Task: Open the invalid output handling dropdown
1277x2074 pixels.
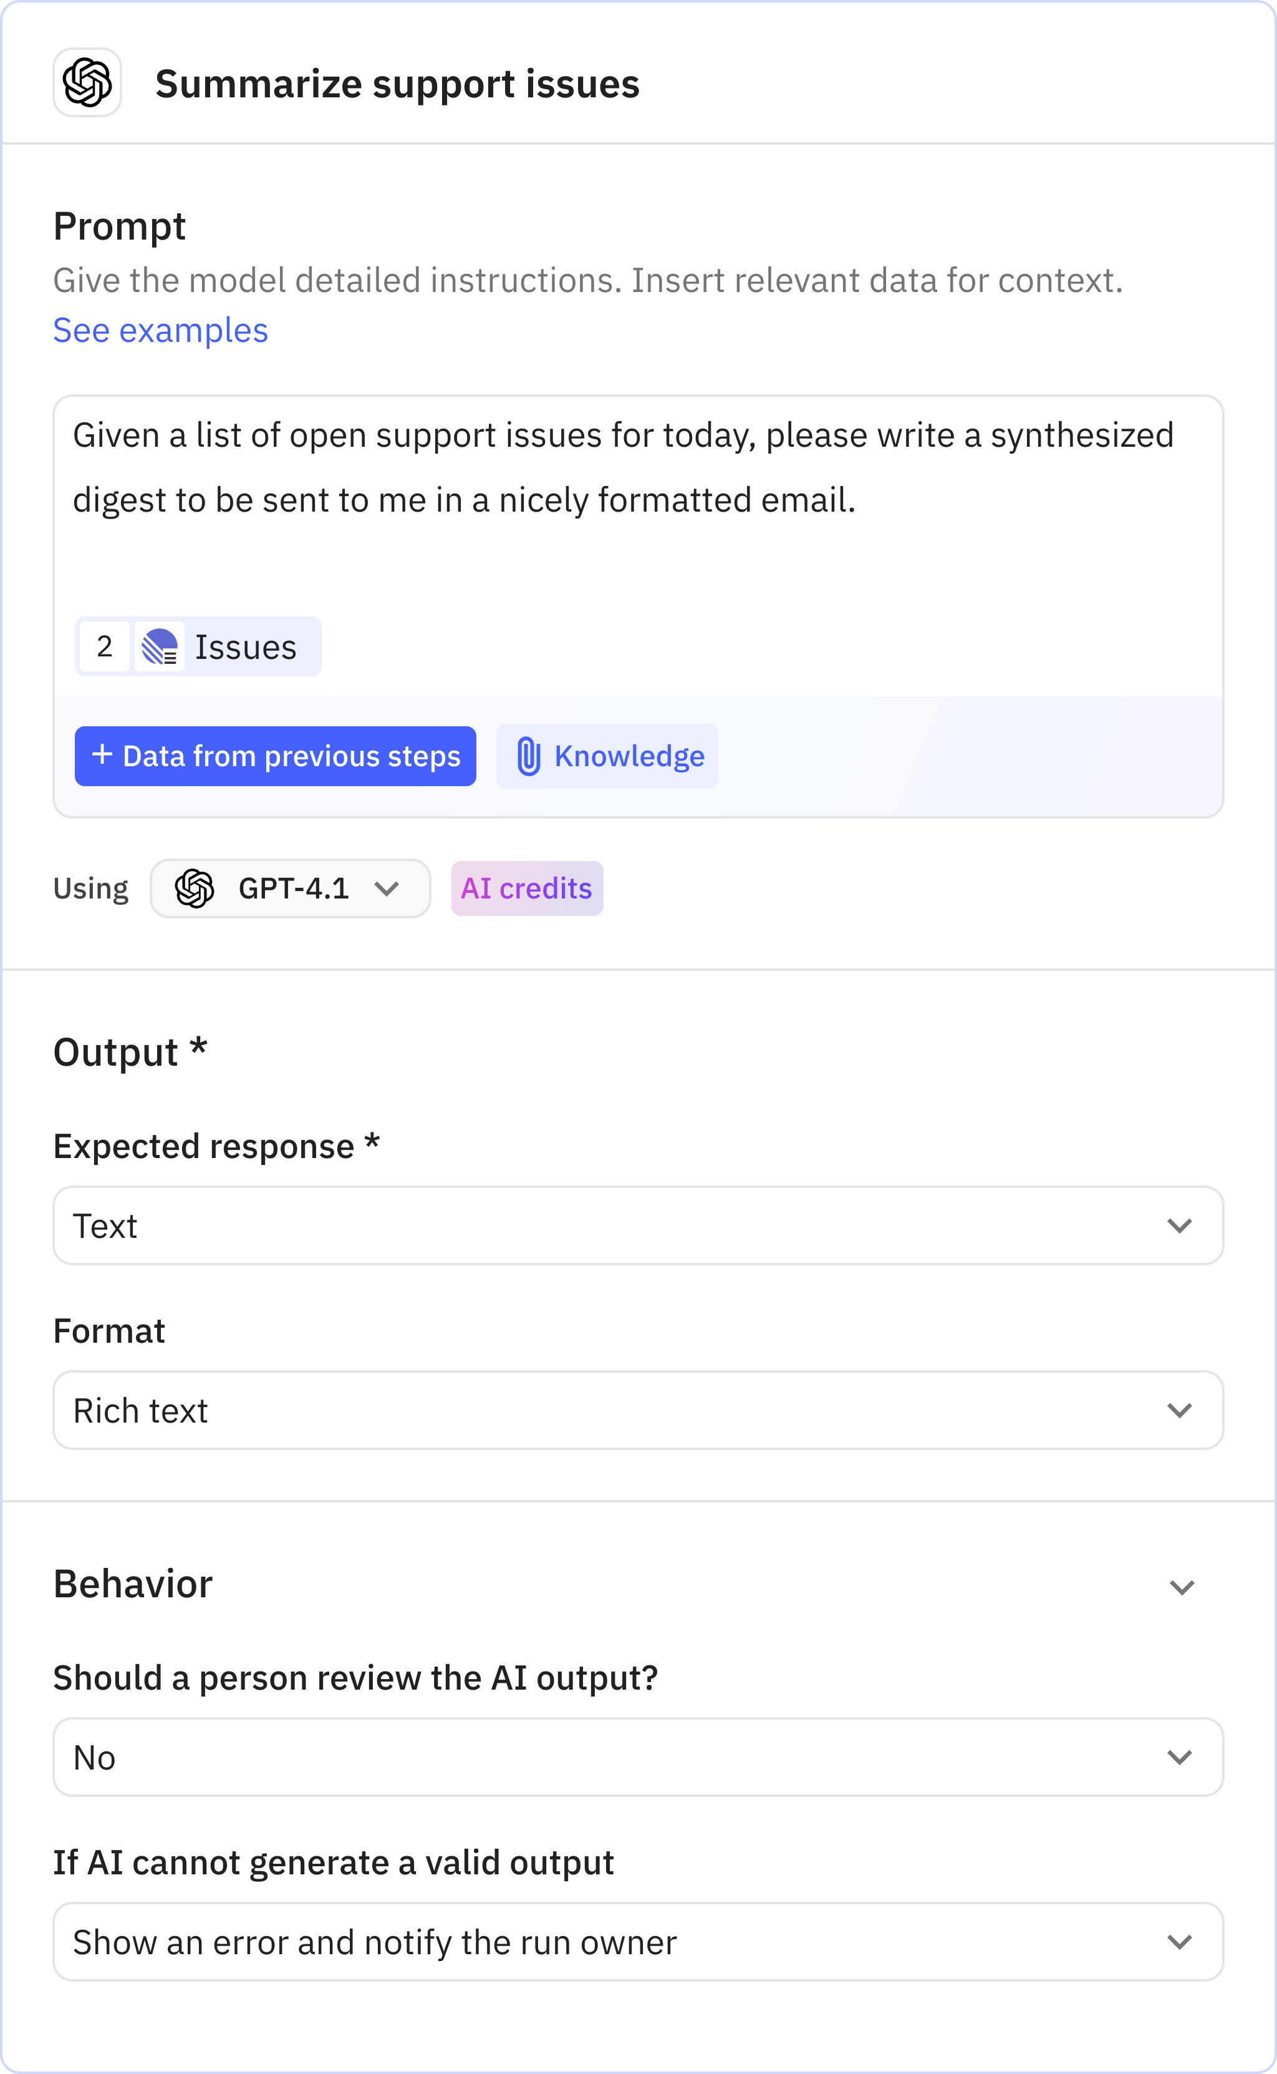Action: (638, 1941)
